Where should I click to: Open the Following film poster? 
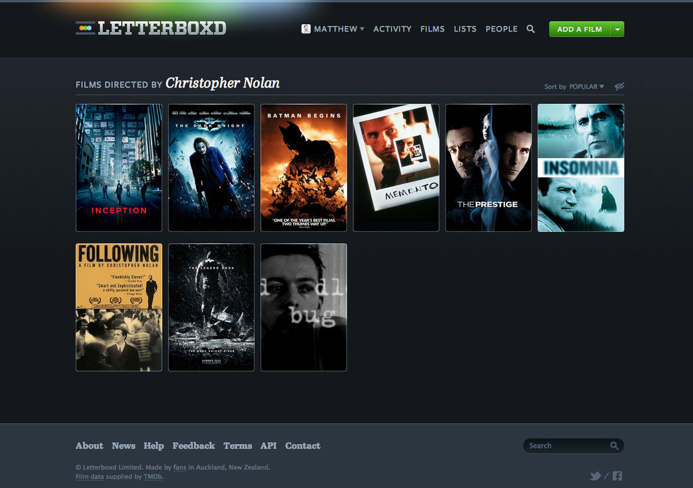119,307
